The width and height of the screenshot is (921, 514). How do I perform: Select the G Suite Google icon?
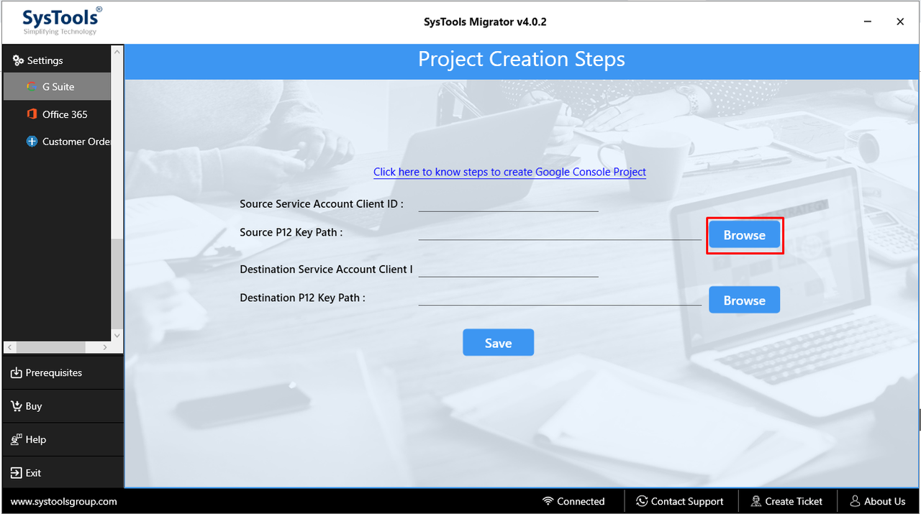point(32,86)
